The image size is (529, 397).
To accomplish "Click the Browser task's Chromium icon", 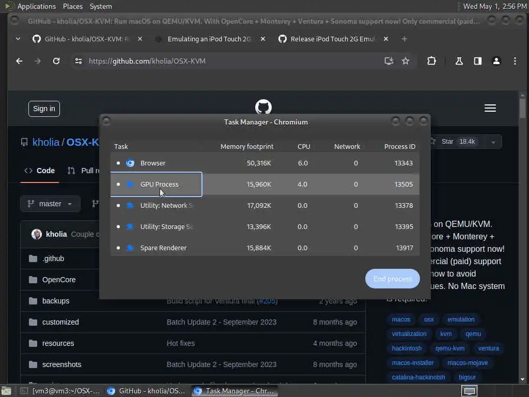I will pos(130,163).
